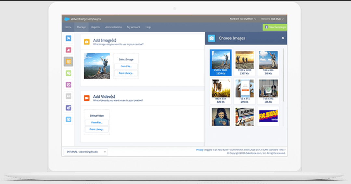Open the pink audience person sidebar icon
Screen dimensions: 351x184
(68, 50)
